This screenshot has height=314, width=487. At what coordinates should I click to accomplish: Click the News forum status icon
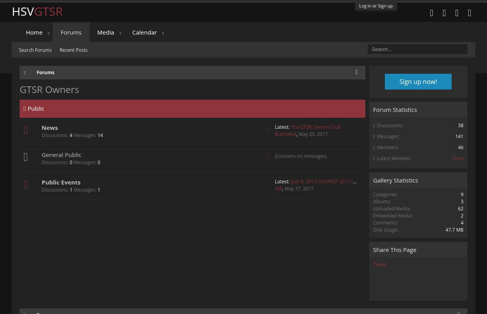[26, 130]
